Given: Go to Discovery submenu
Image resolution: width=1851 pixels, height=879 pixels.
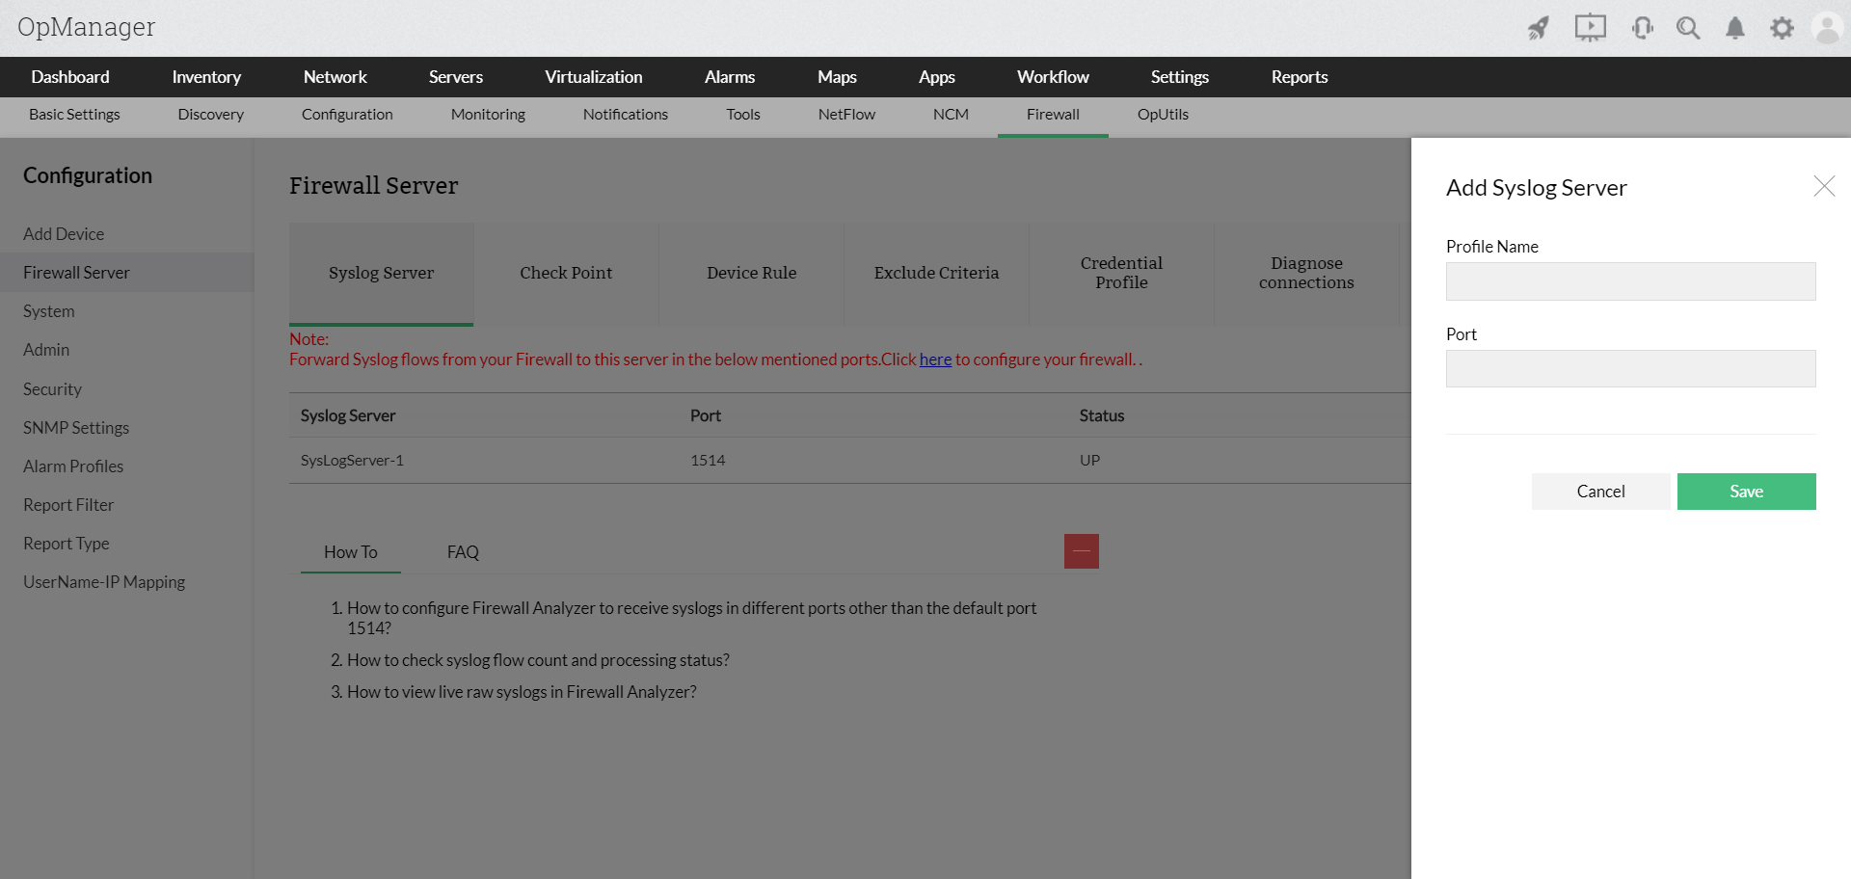Looking at the screenshot, I should [211, 115].
